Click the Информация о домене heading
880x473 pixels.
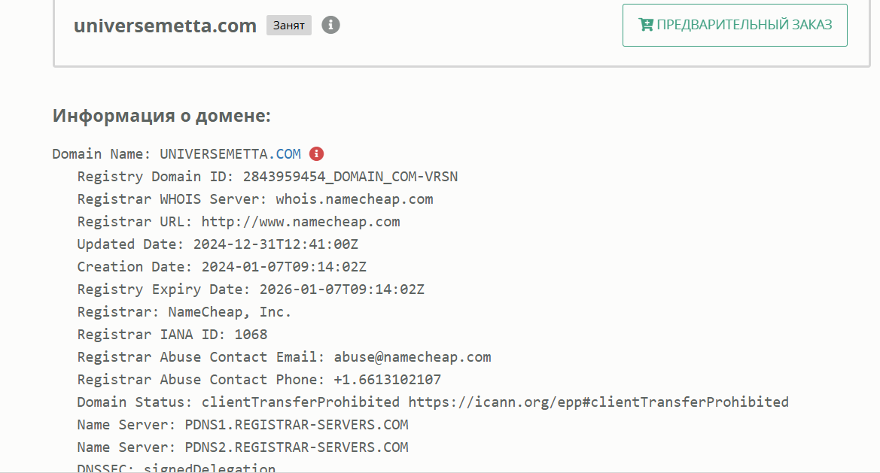[x=161, y=117]
